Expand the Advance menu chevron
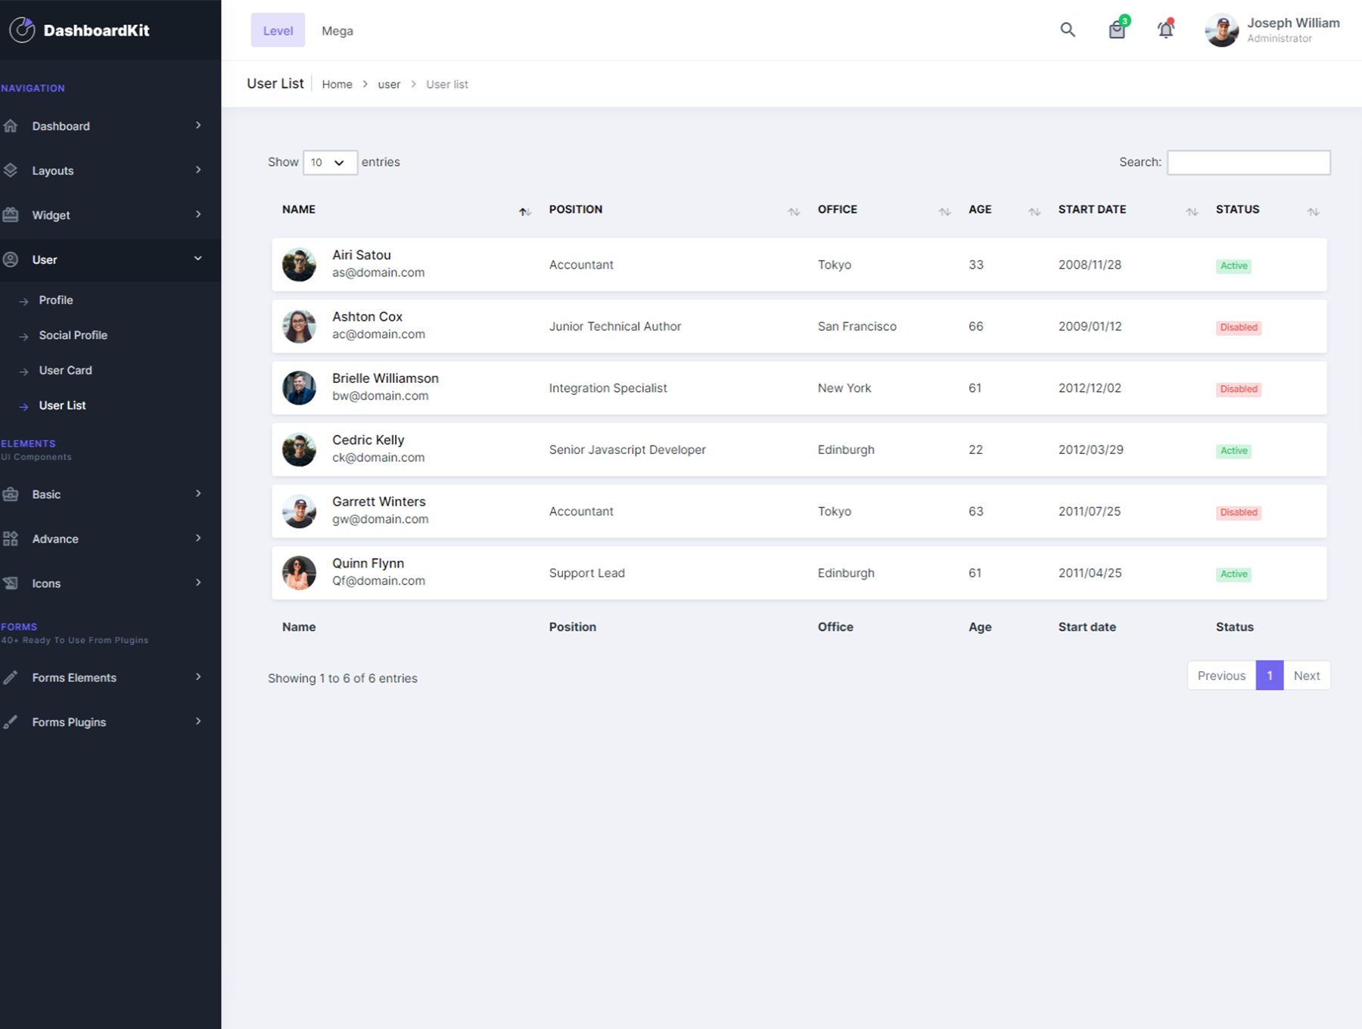The image size is (1362, 1029). pos(198,539)
